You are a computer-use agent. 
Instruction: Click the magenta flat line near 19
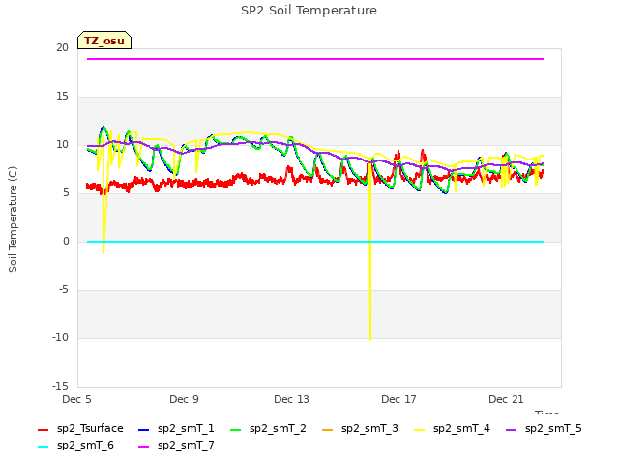(315, 59)
